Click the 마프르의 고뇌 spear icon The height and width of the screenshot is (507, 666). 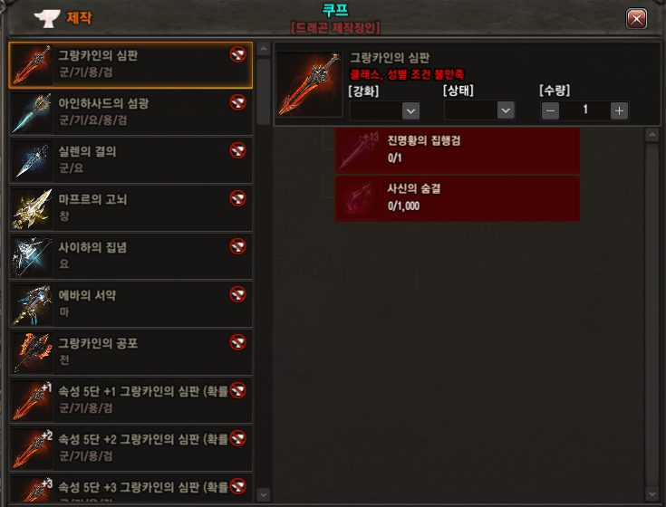(x=33, y=209)
